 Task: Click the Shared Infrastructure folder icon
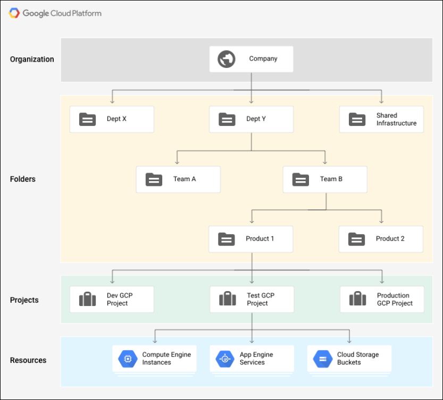point(357,120)
